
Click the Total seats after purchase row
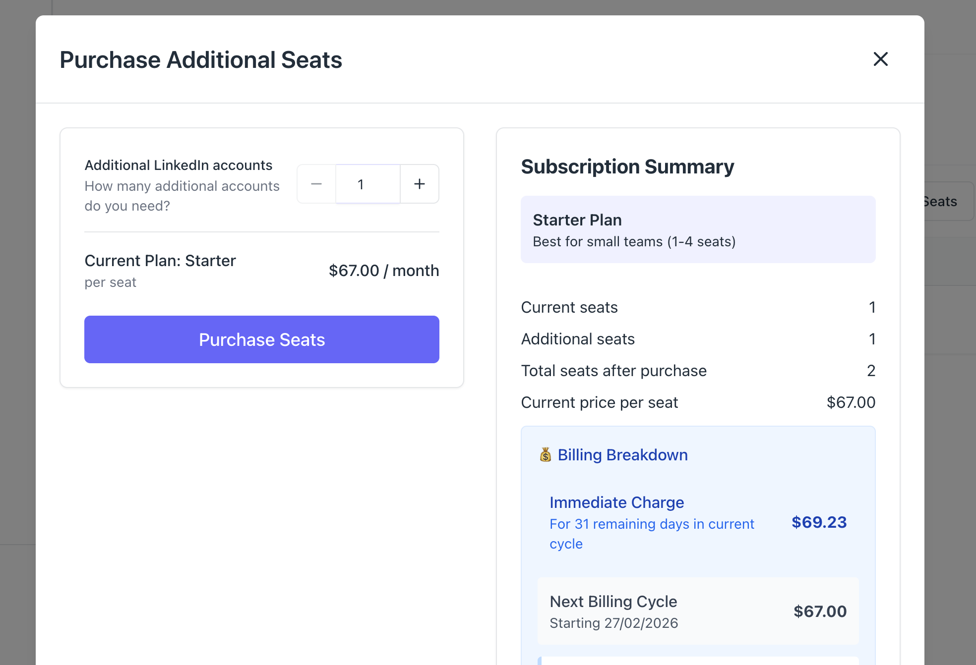pyautogui.click(x=698, y=371)
